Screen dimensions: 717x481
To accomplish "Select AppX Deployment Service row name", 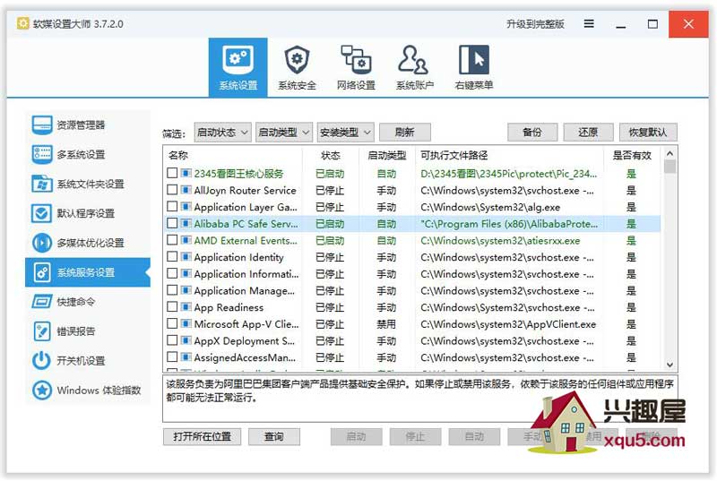I will point(244,340).
